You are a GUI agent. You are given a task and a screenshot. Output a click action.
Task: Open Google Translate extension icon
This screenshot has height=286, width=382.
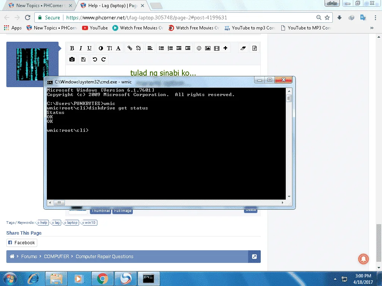click(x=363, y=18)
